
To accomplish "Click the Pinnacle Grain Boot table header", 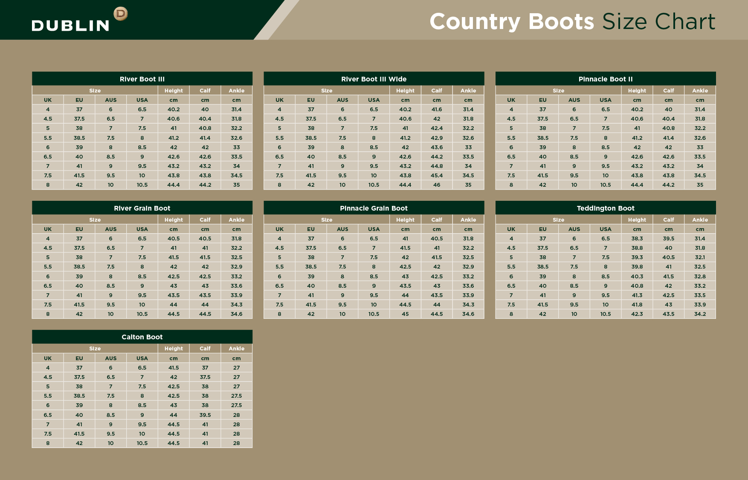I will tap(374, 208).
